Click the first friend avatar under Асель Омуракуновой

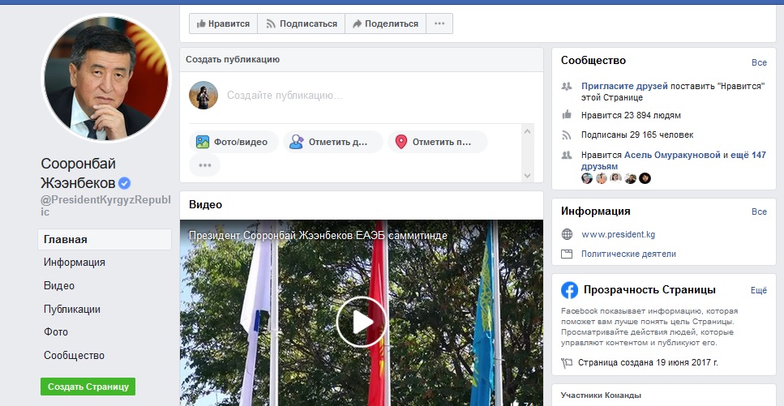pos(587,178)
